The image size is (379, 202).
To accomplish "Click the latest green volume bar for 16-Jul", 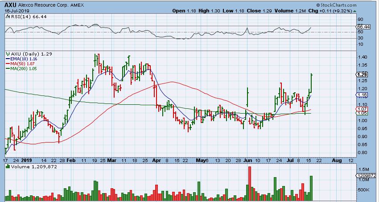I will [311, 189].
